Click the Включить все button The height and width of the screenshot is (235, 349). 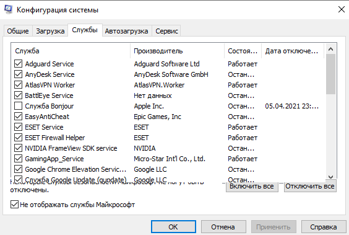(x=252, y=186)
